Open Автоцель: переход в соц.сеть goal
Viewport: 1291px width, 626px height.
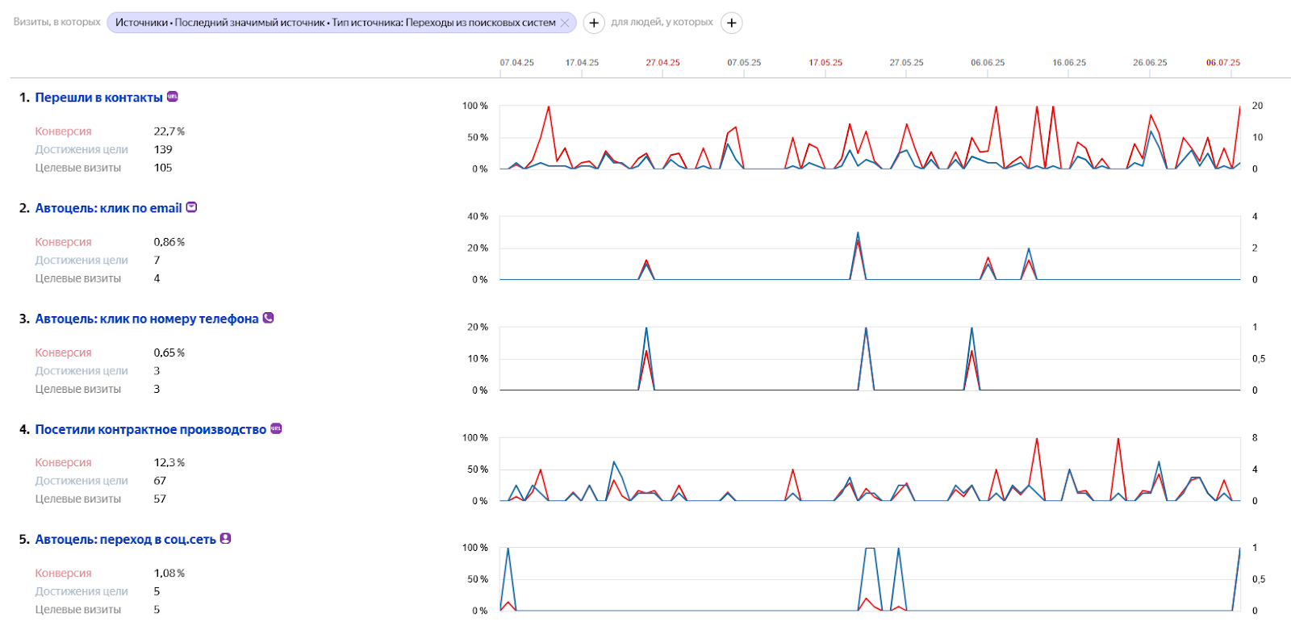[x=125, y=540]
